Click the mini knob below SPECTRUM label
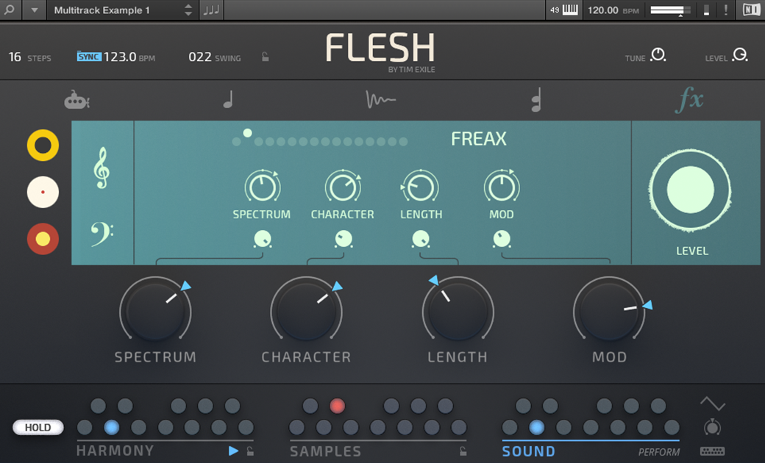Image resolution: width=765 pixels, height=463 pixels. [263, 239]
